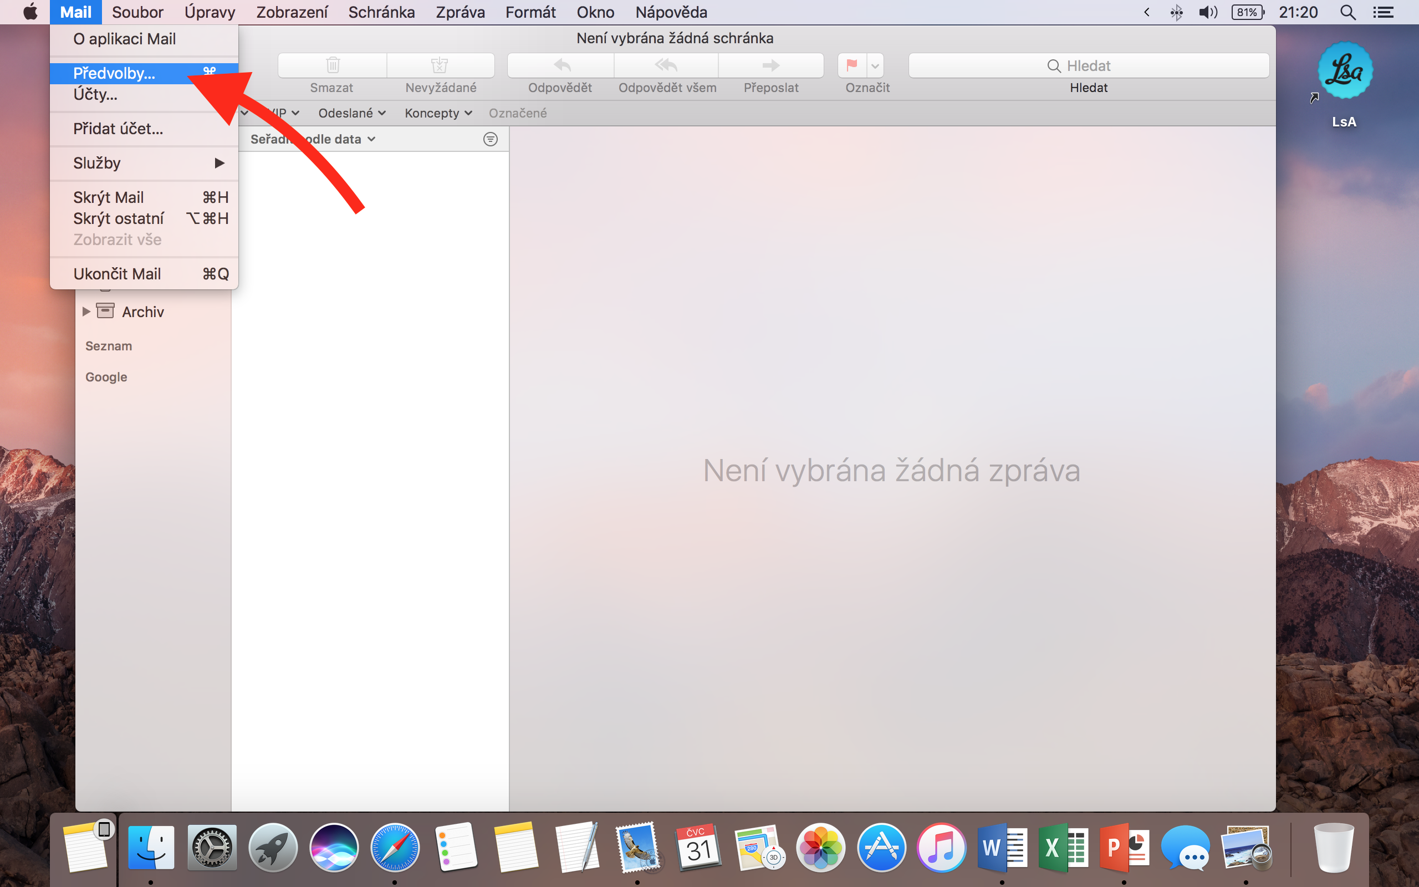Click the Přeposlat forward arrow icon

770,65
